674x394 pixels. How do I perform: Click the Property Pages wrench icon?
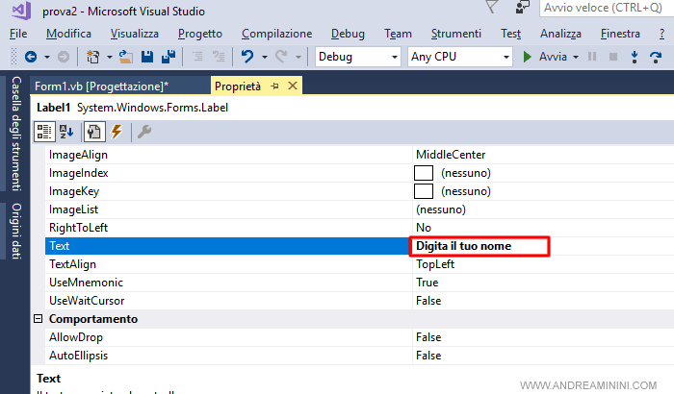[144, 131]
